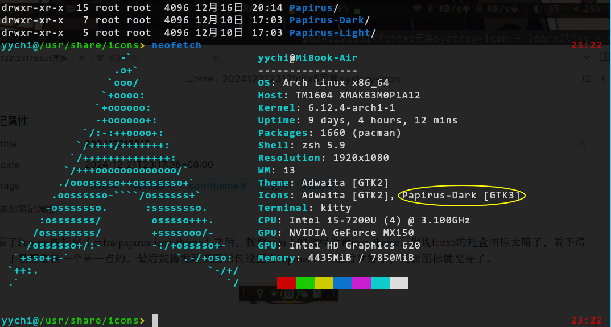Click the typed neofetch command text
The image size is (611, 327).
coord(176,45)
